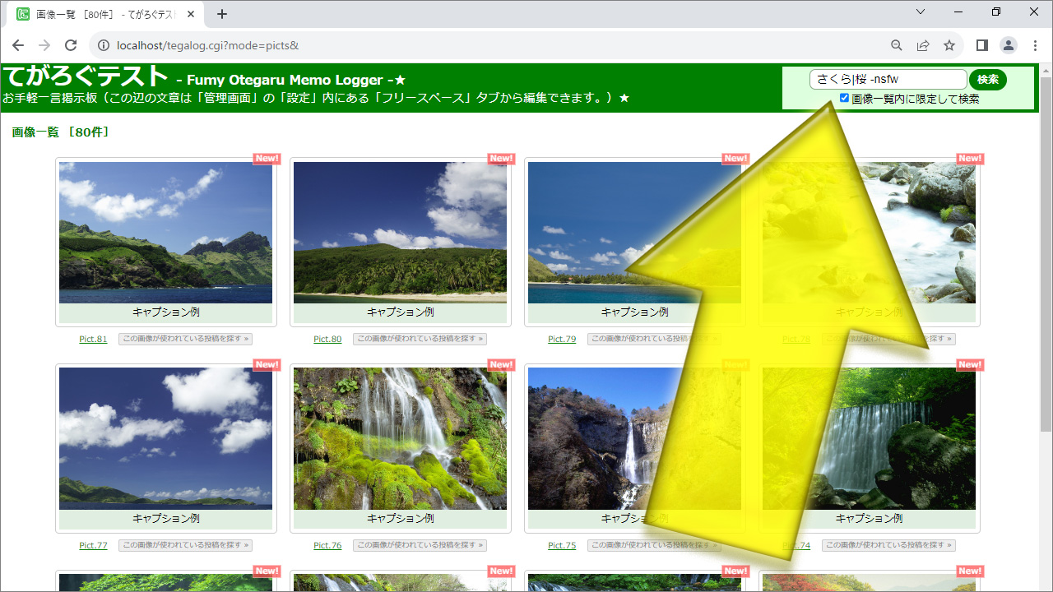Image resolution: width=1053 pixels, height=592 pixels.
Task: Open Pict.77 link
Action: [93, 545]
